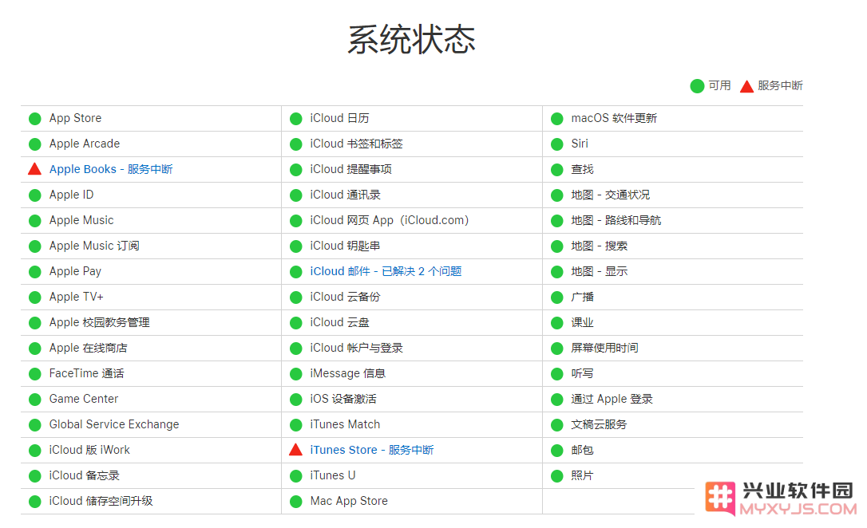The image size is (867, 528).
Task: Click the green status dot beside App Store
Action: coord(35,119)
